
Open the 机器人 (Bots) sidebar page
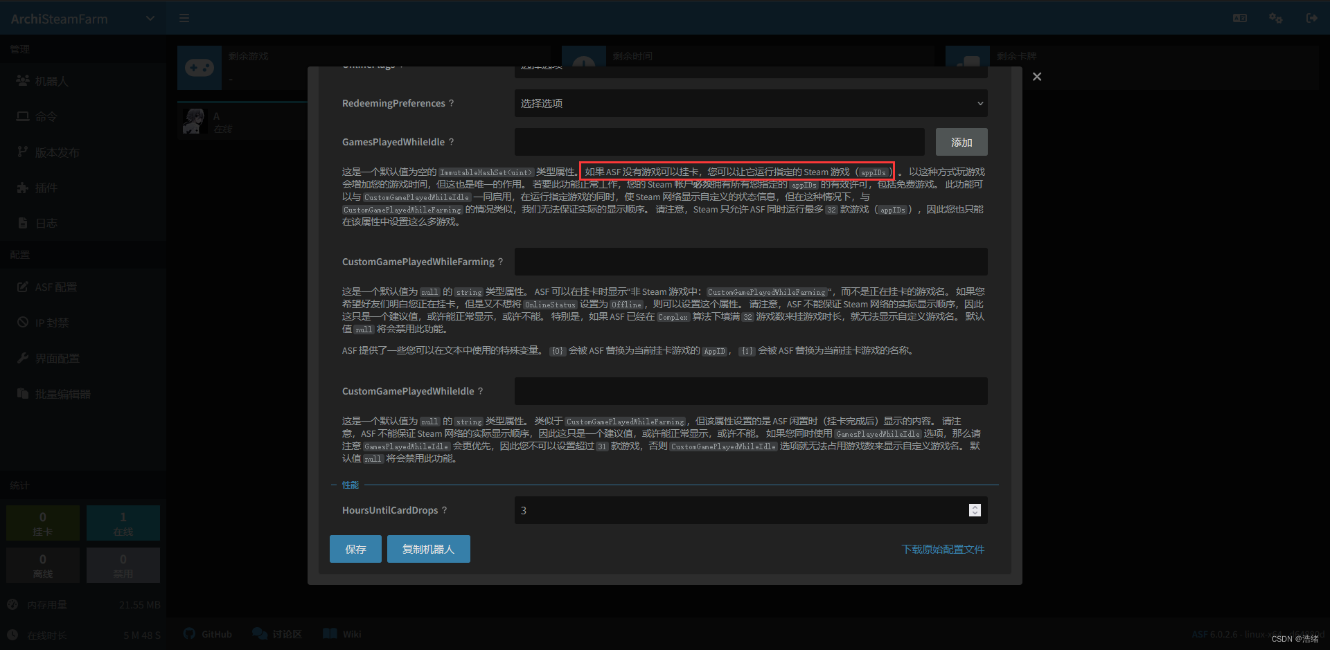click(52, 82)
